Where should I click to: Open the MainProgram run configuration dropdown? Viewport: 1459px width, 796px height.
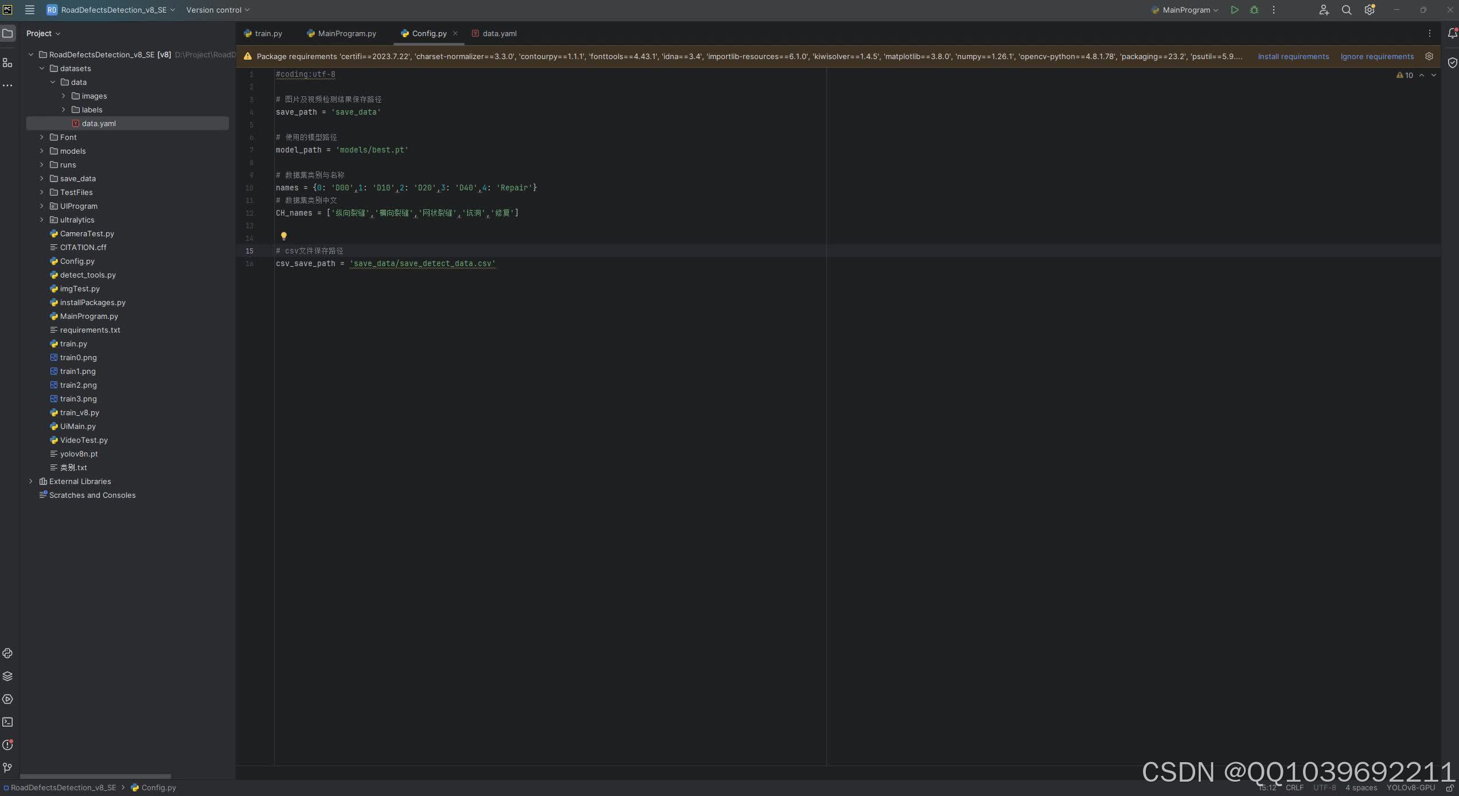1185,10
